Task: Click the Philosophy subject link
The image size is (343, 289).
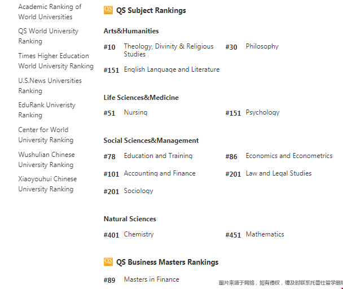Action: (262, 46)
